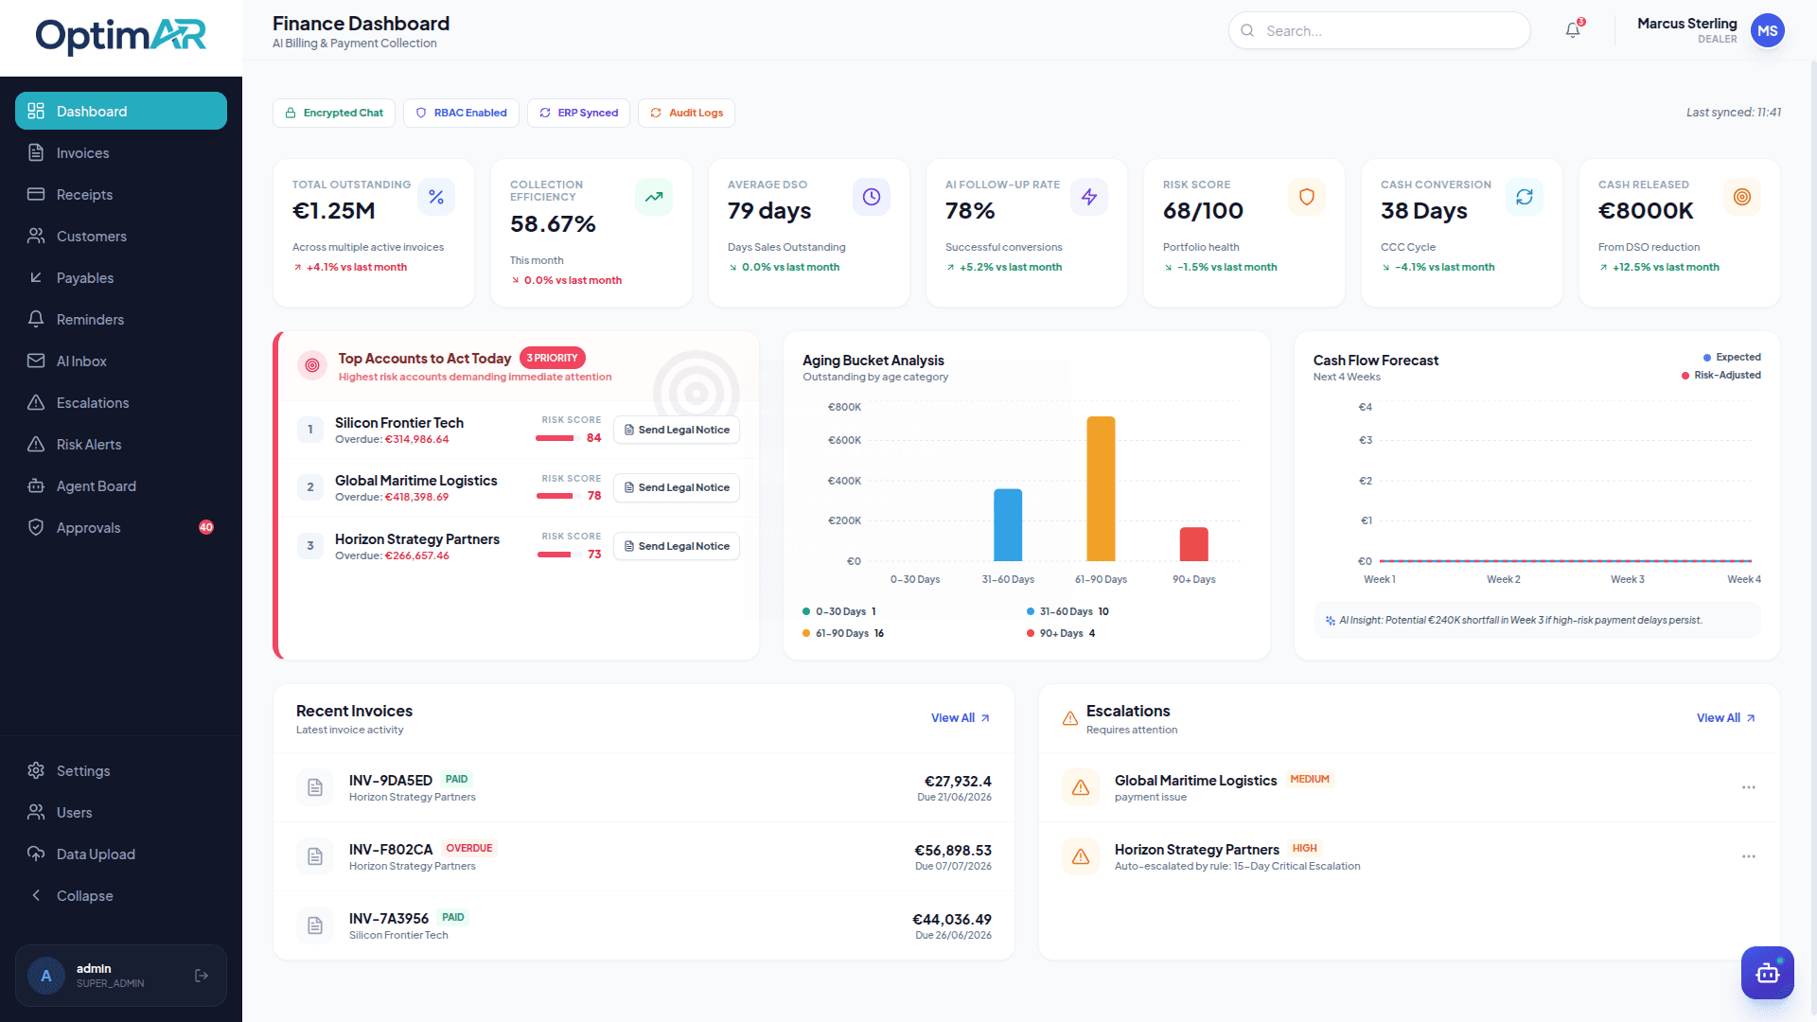Click the admin avatar letter A

click(x=45, y=976)
